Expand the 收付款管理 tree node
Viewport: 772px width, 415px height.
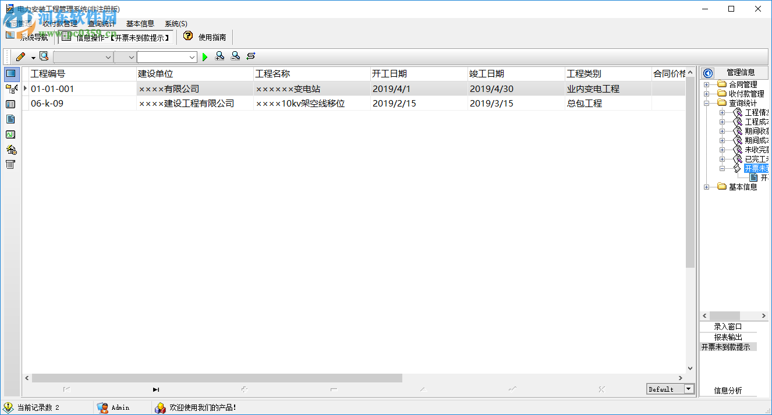tap(707, 94)
